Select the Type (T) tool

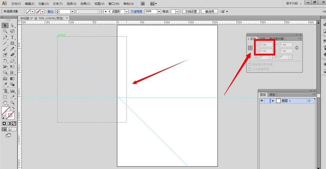12,37
